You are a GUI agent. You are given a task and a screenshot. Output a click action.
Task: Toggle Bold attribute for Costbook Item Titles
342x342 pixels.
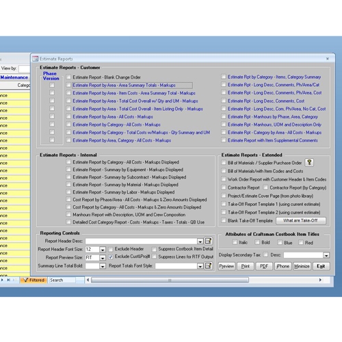[x=257, y=242]
